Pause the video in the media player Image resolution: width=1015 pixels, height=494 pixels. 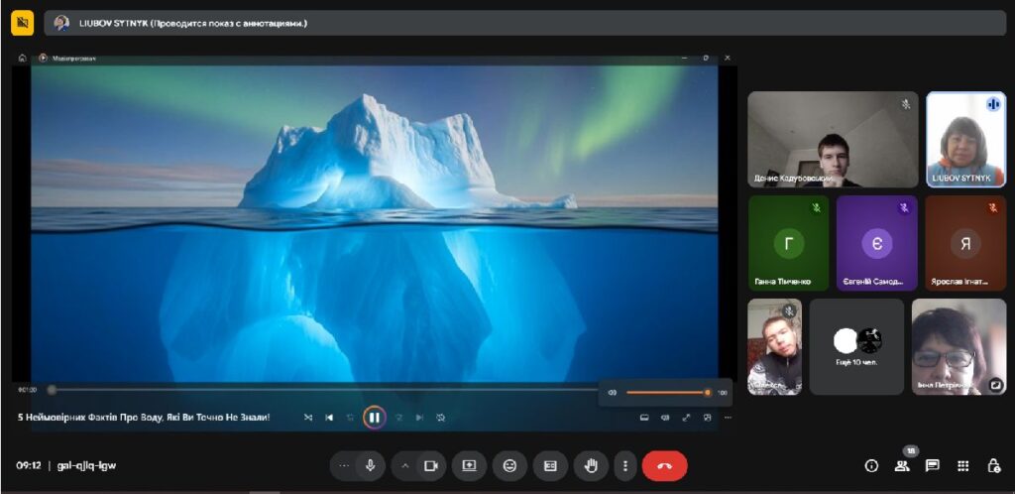pos(374,418)
